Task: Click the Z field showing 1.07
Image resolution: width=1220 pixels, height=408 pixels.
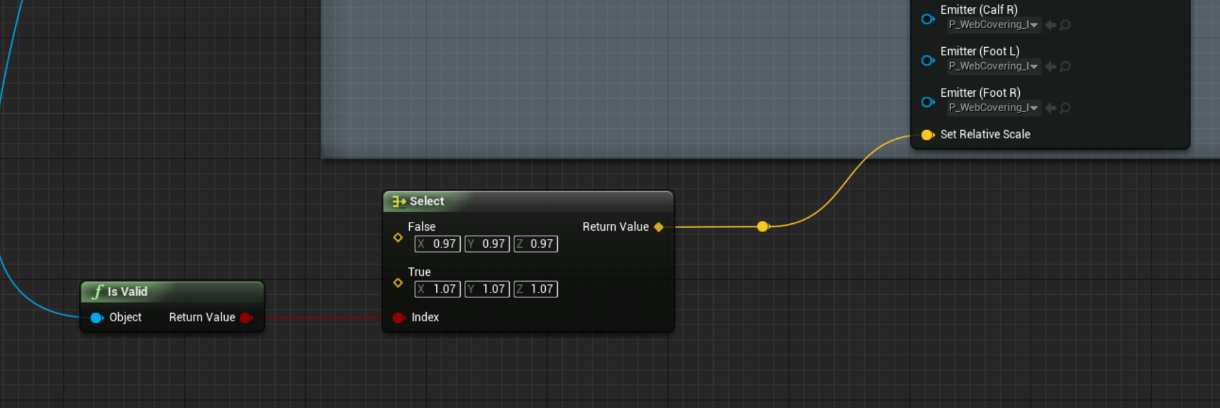Action: (x=536, y=289)
